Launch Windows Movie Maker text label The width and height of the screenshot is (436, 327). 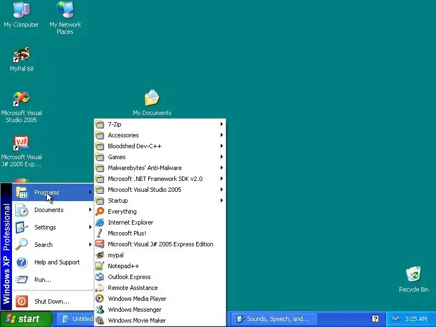click(x=137, y=320)
